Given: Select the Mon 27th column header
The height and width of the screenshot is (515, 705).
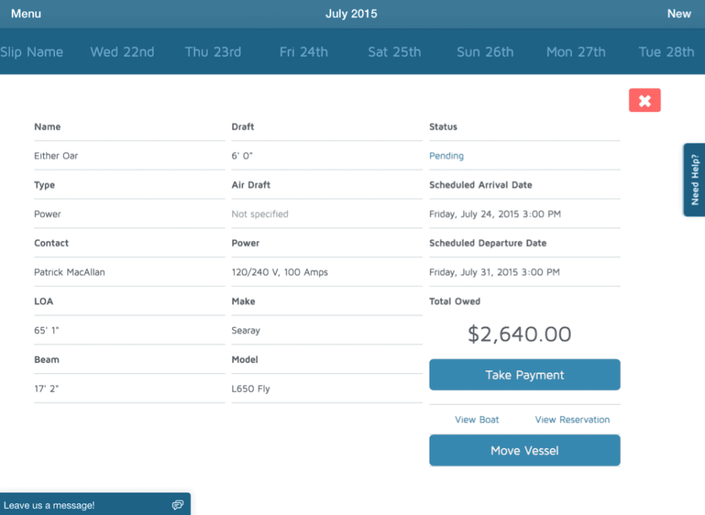Looking at the screenshot, I should coord(576,52).
